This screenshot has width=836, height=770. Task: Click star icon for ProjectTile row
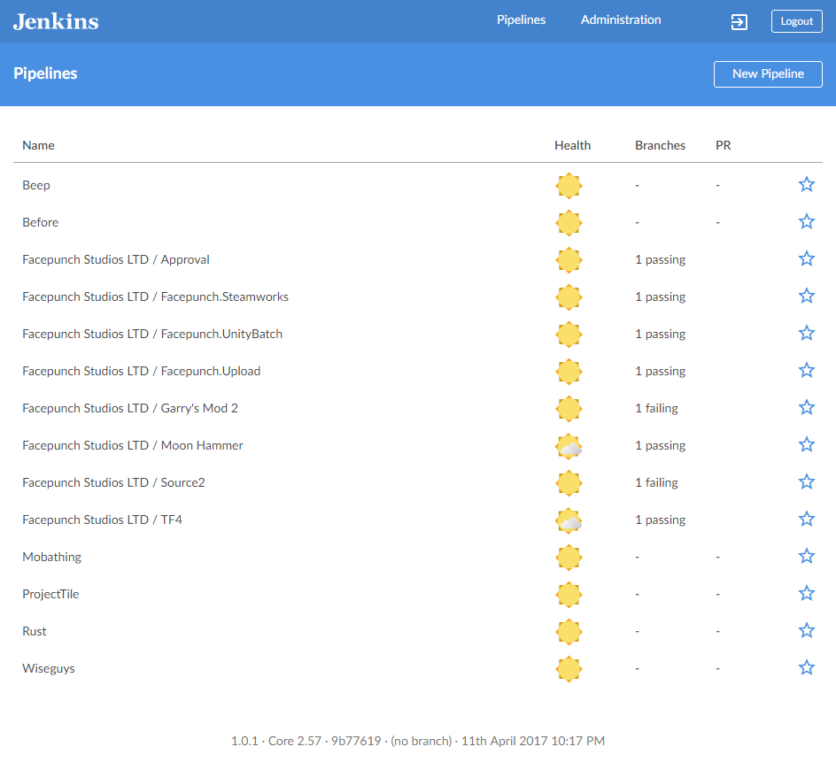[x=807, y=593]
